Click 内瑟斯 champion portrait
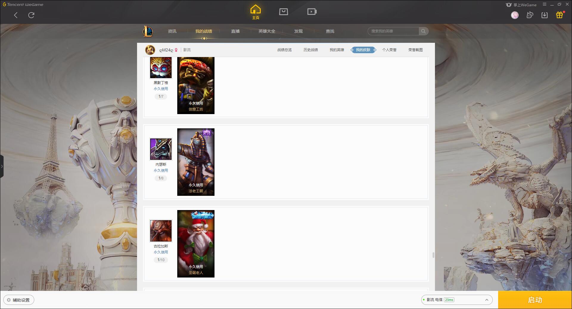The image size is (572, 309). click(161, 149)
